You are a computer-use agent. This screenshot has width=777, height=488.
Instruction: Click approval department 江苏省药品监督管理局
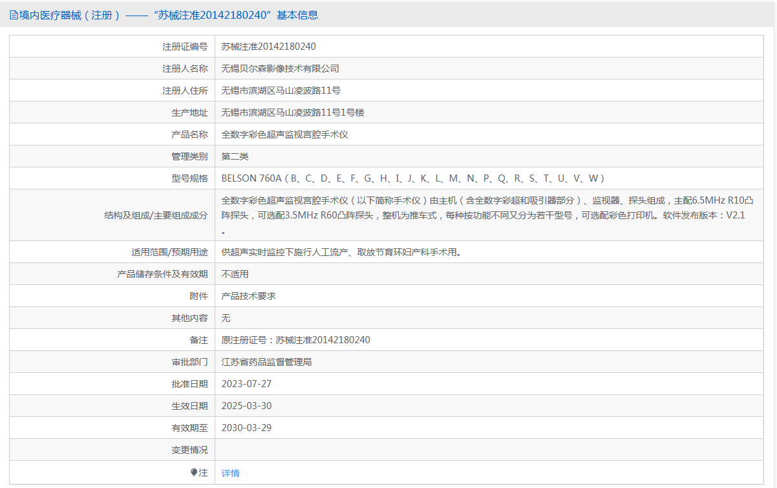point(266,362)
